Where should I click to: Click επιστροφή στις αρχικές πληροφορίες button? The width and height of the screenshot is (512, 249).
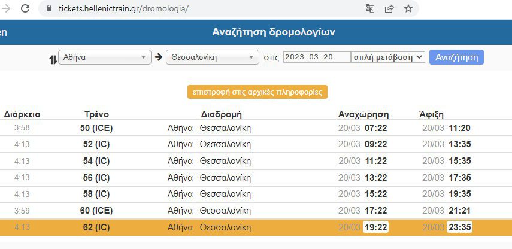(x=257, y=92)
